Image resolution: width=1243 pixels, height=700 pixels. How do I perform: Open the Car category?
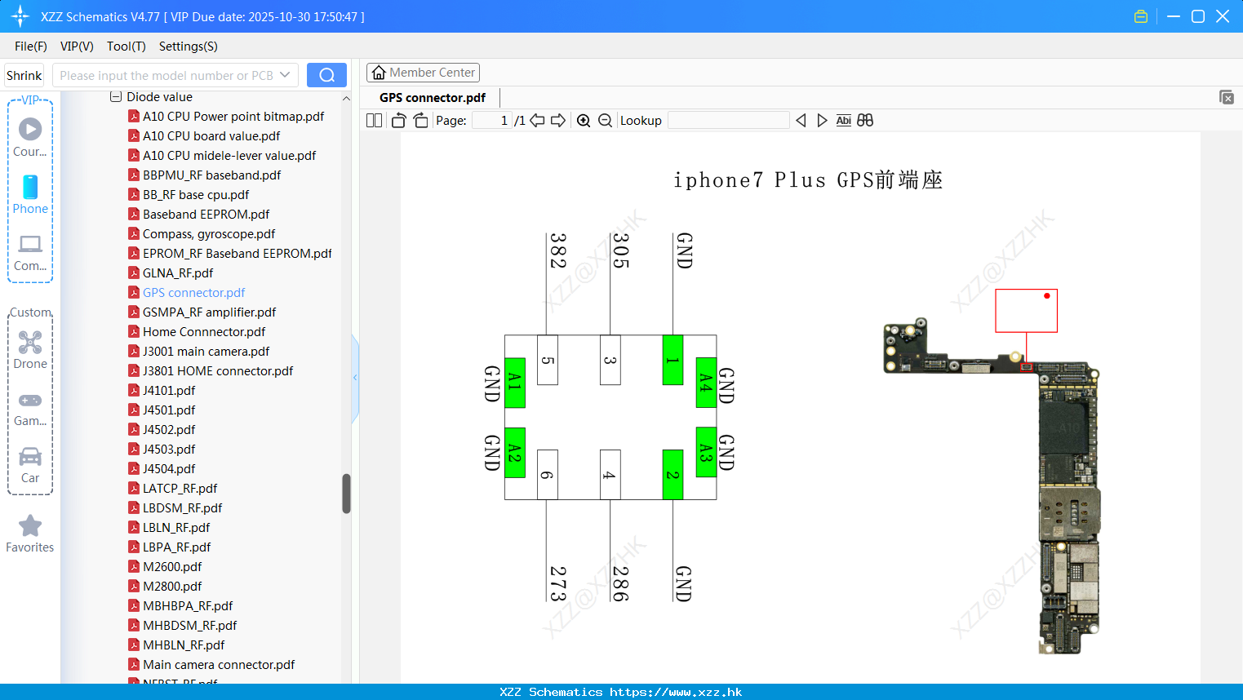tap(30, 465)
